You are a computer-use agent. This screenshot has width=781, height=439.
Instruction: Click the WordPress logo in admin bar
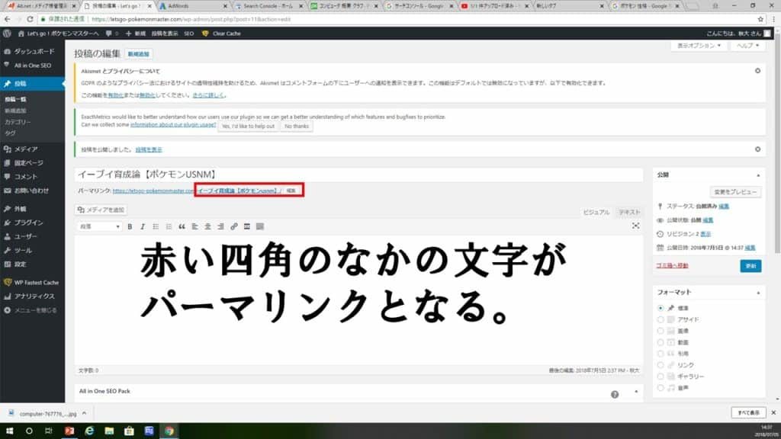[x=7, y=34]
